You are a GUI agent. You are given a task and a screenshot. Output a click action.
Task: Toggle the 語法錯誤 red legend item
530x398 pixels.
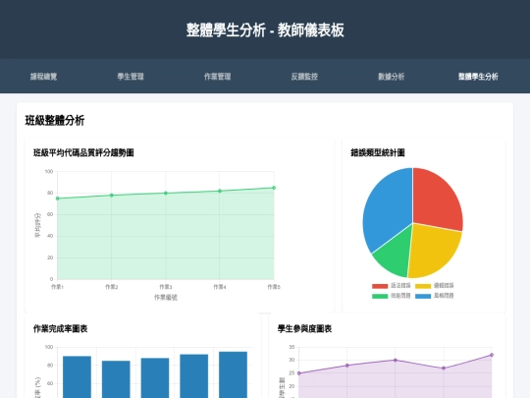(391, 286)
